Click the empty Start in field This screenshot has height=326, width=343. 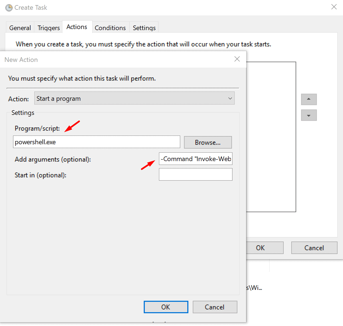[196, 175]
